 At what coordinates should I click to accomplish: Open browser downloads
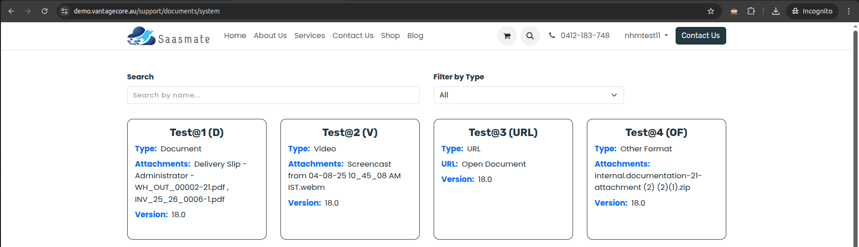pos(775,11)
